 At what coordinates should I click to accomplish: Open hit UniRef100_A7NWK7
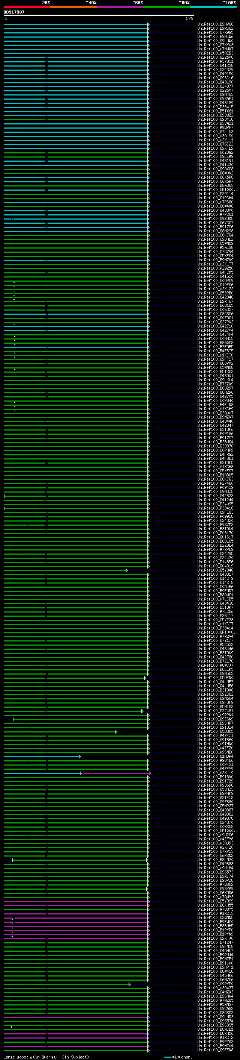[215, 49]
